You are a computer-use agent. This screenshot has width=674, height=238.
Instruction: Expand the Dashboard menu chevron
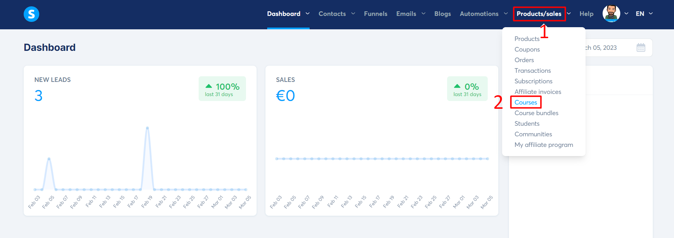(x=307, y=13)
